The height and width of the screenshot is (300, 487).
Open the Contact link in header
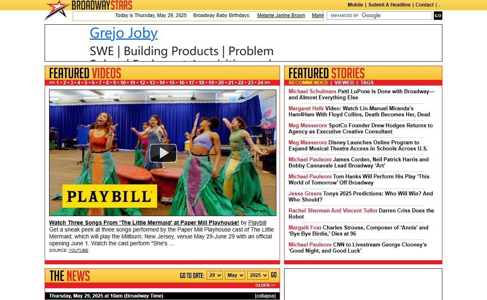[x=425, y=5]
